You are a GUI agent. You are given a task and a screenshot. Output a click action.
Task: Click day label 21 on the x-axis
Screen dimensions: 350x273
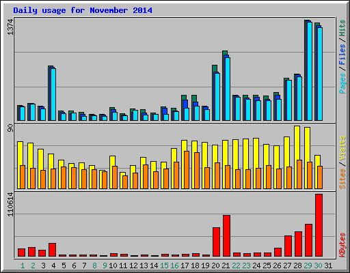click(226, 265)
